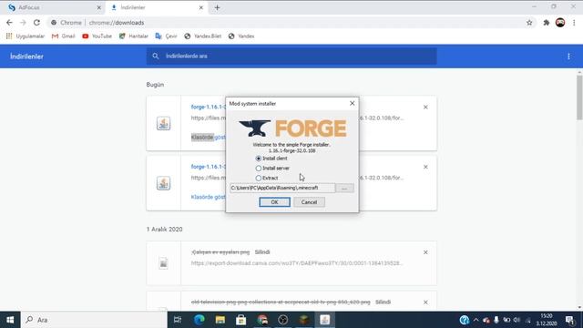The image size is (583, 328).
Task: Open the OBS Studio taskbar icon
Action: coord(283,320)
